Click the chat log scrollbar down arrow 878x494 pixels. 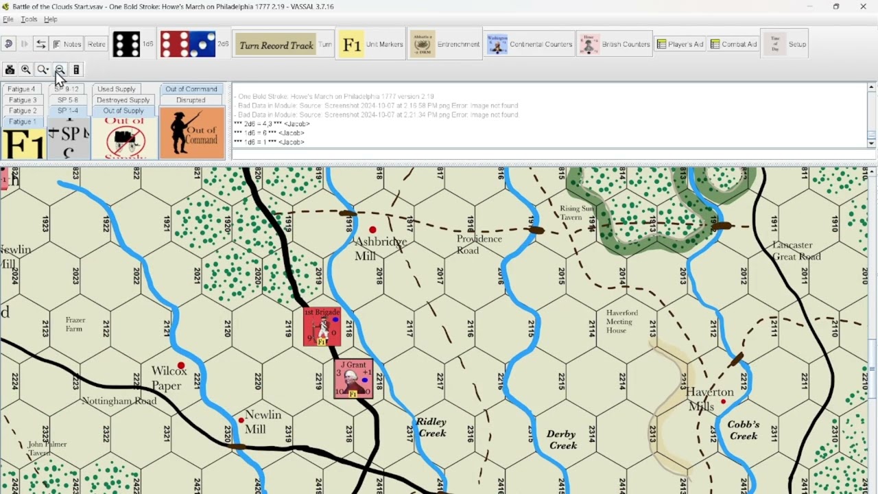tap(871, 143)
